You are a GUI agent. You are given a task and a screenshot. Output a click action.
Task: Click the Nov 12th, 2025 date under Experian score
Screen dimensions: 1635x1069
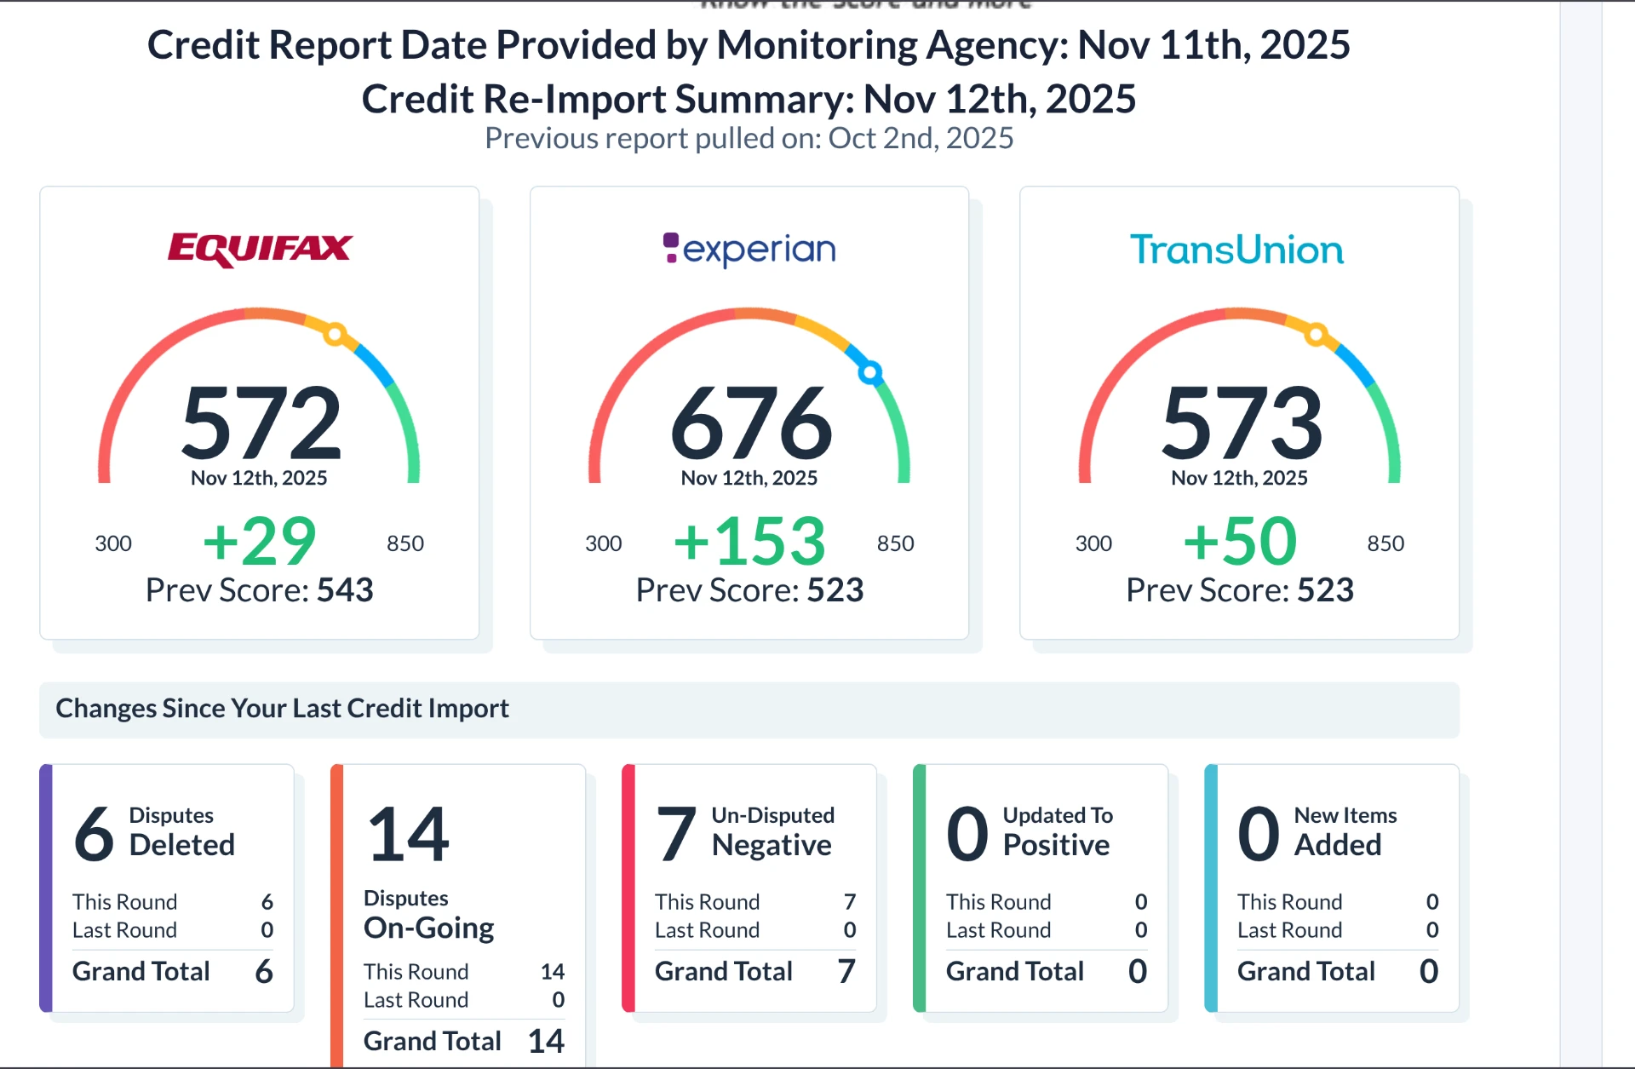coord(749,478)
